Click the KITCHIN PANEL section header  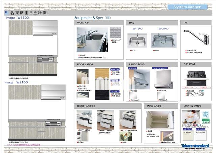(196, 106)
